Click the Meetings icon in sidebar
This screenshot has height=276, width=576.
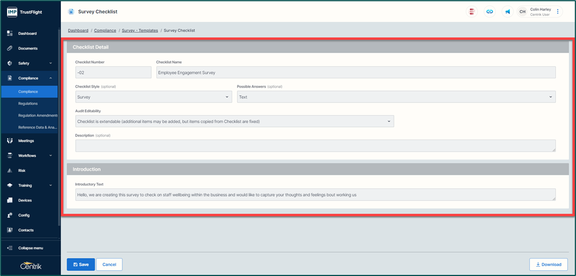[x=10, y=141]
